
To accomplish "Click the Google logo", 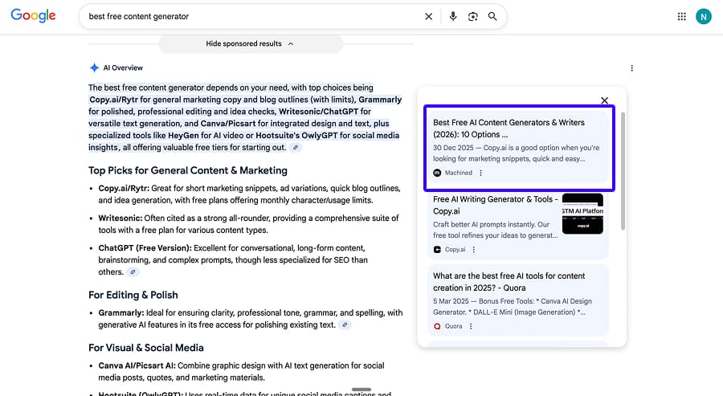I will pos(33,16).
